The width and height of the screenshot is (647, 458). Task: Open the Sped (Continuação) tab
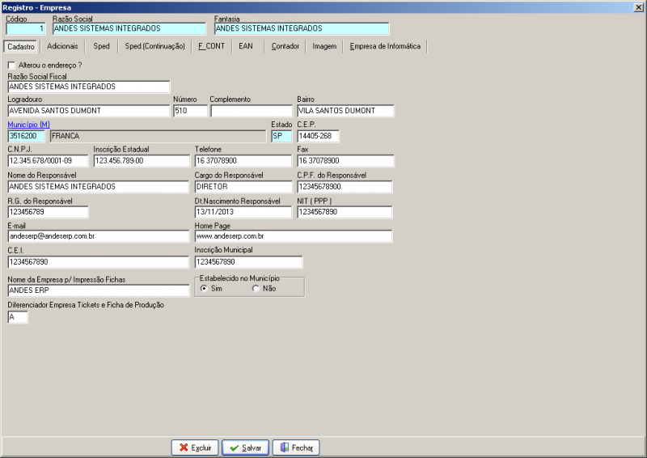pyautogui.click(x=154, y=46)
